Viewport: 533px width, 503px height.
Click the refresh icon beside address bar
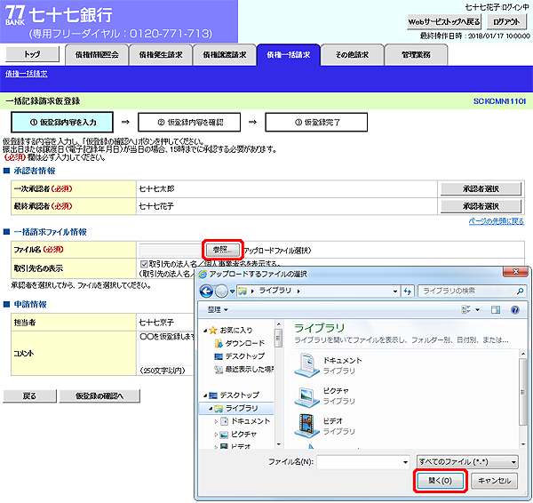click(x=408, y=291)
